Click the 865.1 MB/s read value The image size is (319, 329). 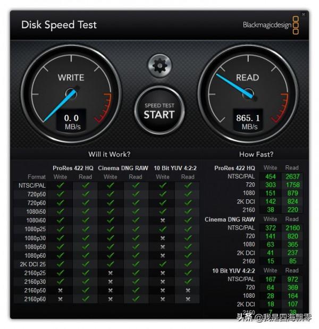(248, 121)
